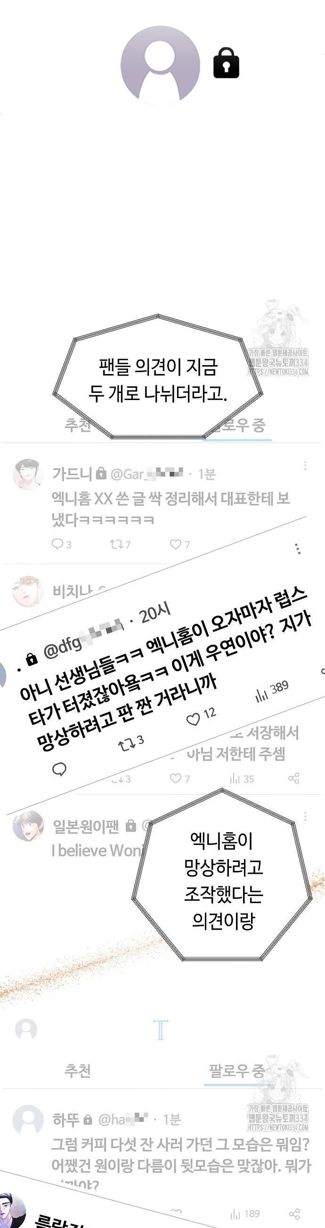Open the large gray profile avatar
Screen dimensions: 325x1228
point(160,65)
